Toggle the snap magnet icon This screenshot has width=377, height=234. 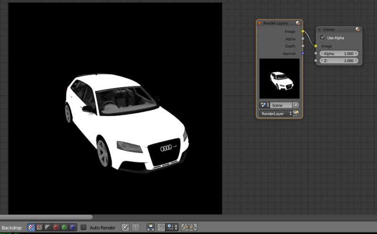click(161, 227)
